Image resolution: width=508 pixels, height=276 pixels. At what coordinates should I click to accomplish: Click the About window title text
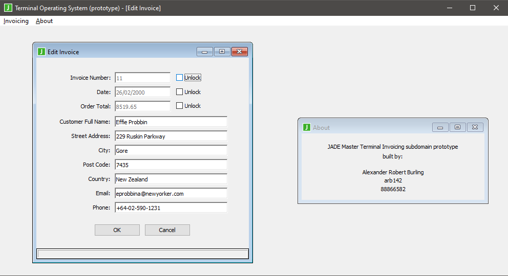click(321, 128)
